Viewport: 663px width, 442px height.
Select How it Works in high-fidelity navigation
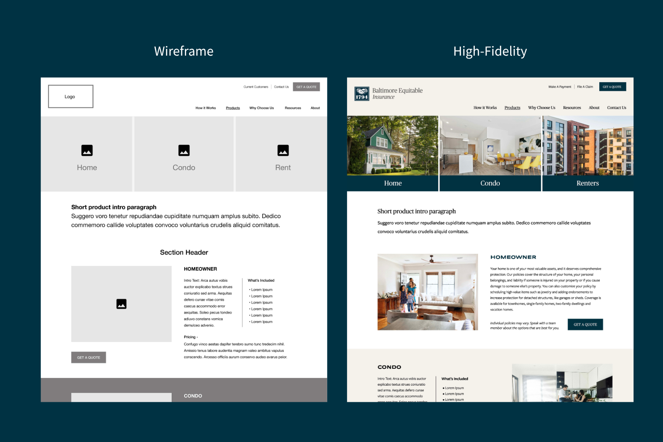tap(485, 108)
